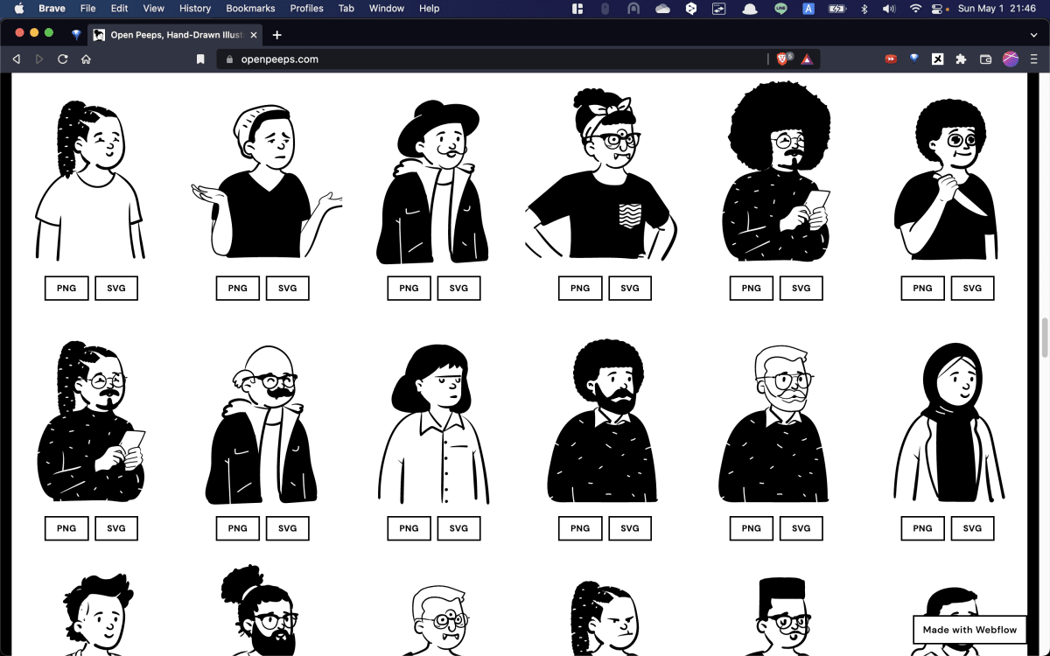Download PNG of grey-haired man with glasses
Image resolution: width=1050 pixels, height=656 pixels.
tap(752, 528)
